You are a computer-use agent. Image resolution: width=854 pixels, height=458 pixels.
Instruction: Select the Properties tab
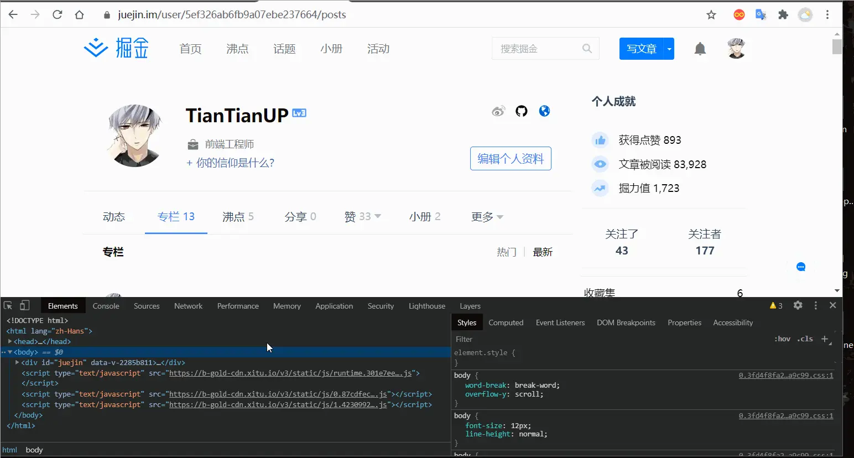coord(684,322)
